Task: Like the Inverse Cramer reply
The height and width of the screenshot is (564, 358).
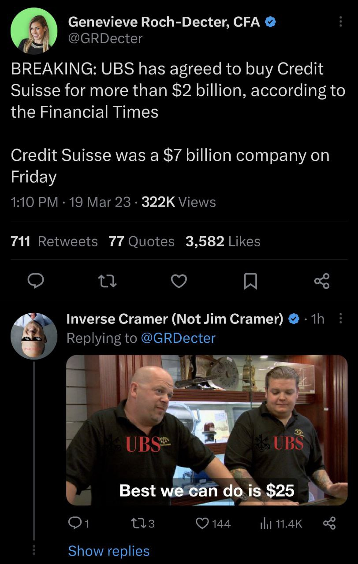Action: pos(213,523)
